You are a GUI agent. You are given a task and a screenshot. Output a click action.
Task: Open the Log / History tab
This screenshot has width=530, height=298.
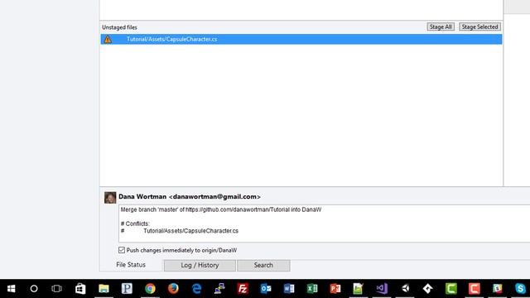coord(200,266)
